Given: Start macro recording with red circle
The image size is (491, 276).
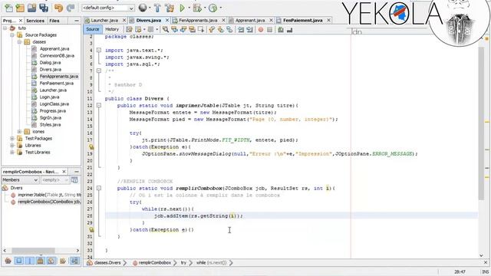Looking at the screenshot, I should 261,29.
